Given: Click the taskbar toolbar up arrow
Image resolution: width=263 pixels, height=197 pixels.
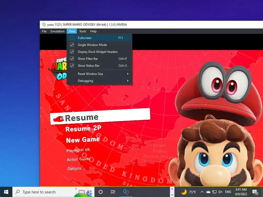Looking at the screenshot, I should pos(172,189).
